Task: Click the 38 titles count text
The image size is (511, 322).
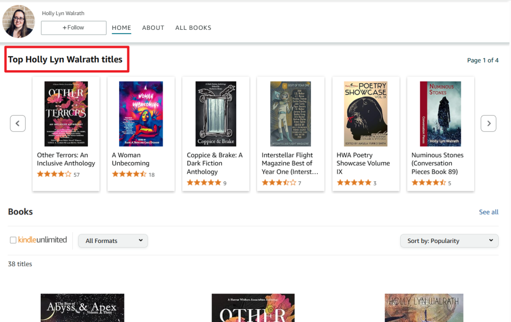Action: tap(20, 264)
